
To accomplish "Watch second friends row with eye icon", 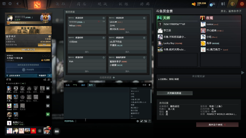I will click(48, 97).
